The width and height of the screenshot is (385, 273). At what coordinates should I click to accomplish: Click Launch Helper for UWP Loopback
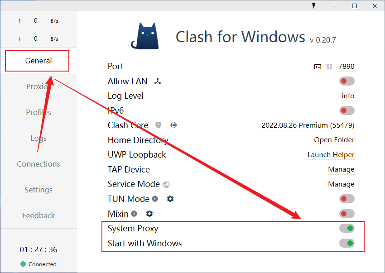(331, 155)
